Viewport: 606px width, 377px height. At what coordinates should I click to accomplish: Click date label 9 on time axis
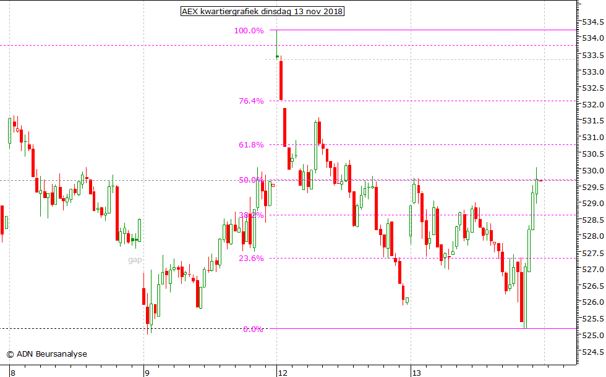coord(147,373)
